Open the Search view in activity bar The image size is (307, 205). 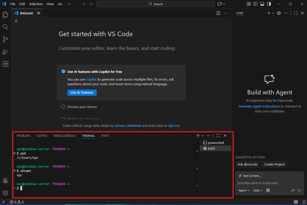pos(5,27)
